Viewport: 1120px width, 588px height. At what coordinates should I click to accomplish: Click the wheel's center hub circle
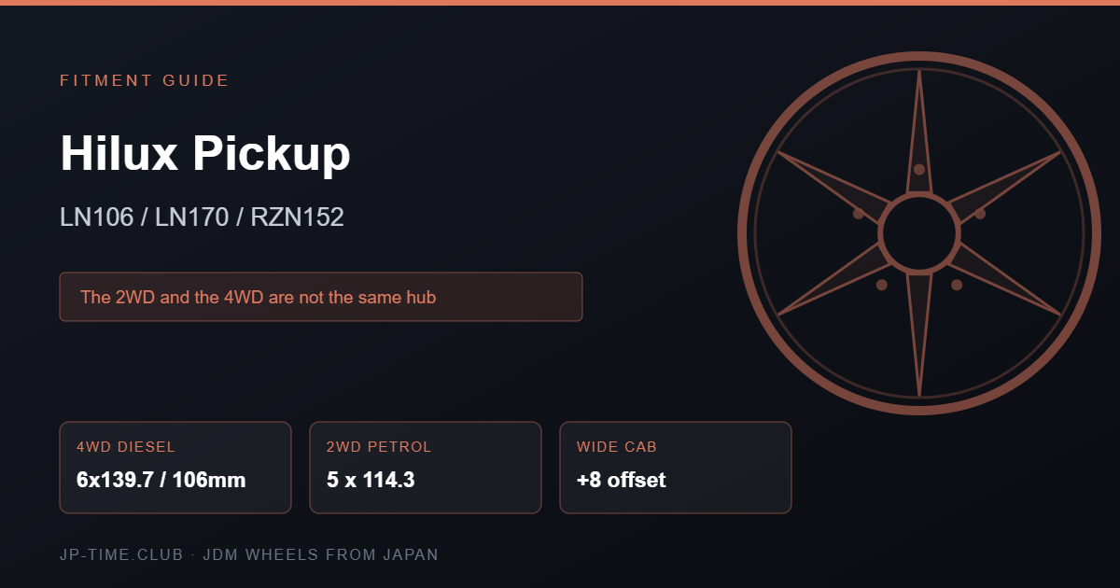919,233
